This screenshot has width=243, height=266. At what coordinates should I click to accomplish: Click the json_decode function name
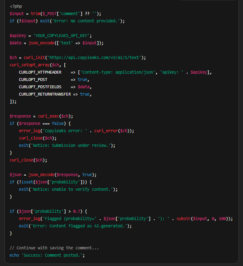coord(42,175)
